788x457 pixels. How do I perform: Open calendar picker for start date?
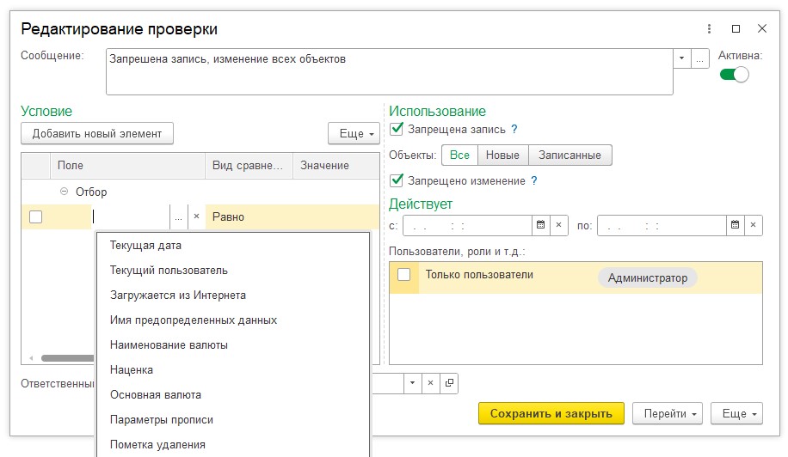541,225
